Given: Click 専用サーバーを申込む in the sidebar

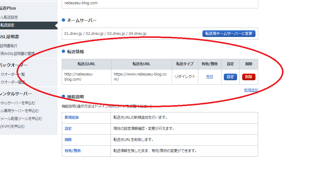Looking at the screenshot, I should pos(15,111).
